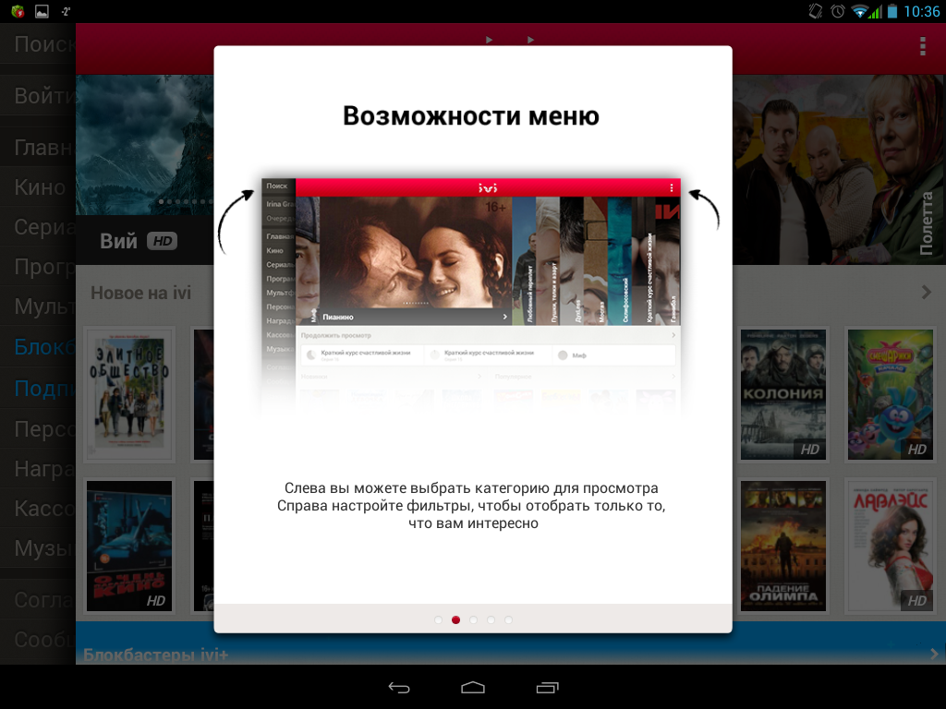Open 'Соглашение' in the side menu

click(38, 599)
